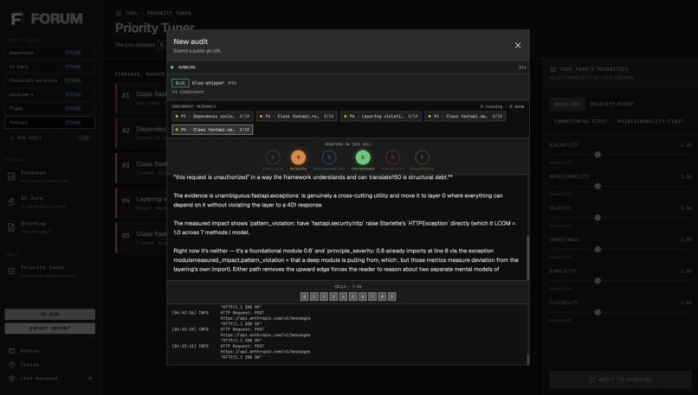The width and height of the screenshot is (698, 395).
Task: Switch to the minicpm-v audit
Action: pyautogui.click(x=49, y=94)
